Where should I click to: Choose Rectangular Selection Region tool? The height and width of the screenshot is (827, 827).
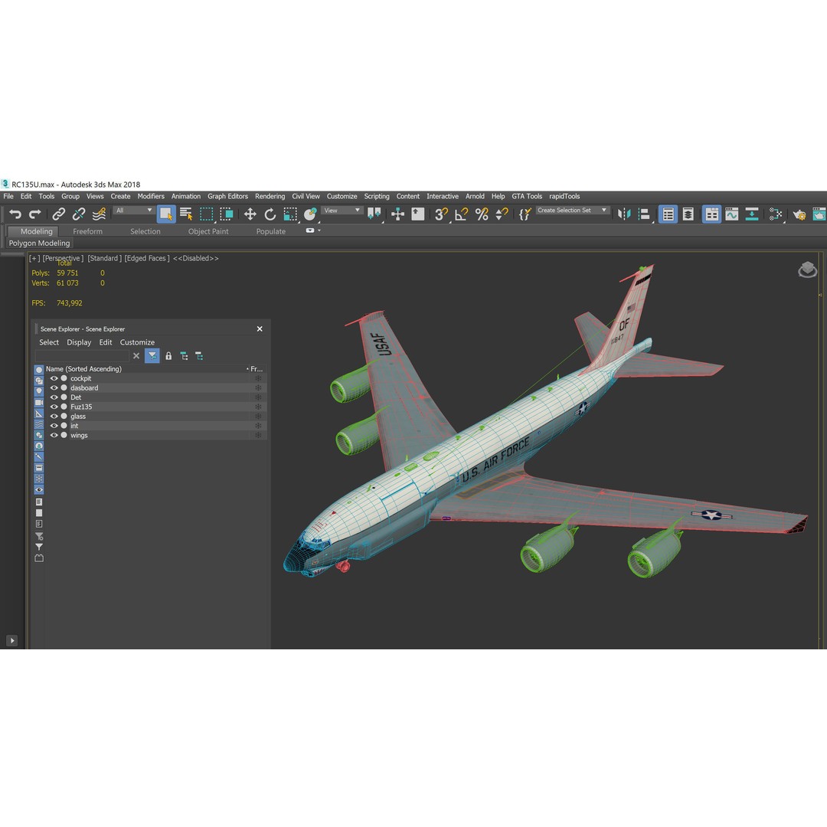[206, 214]
